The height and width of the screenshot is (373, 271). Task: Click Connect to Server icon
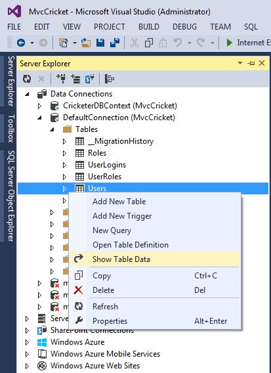pyautogui.click(x=75, y=79)
